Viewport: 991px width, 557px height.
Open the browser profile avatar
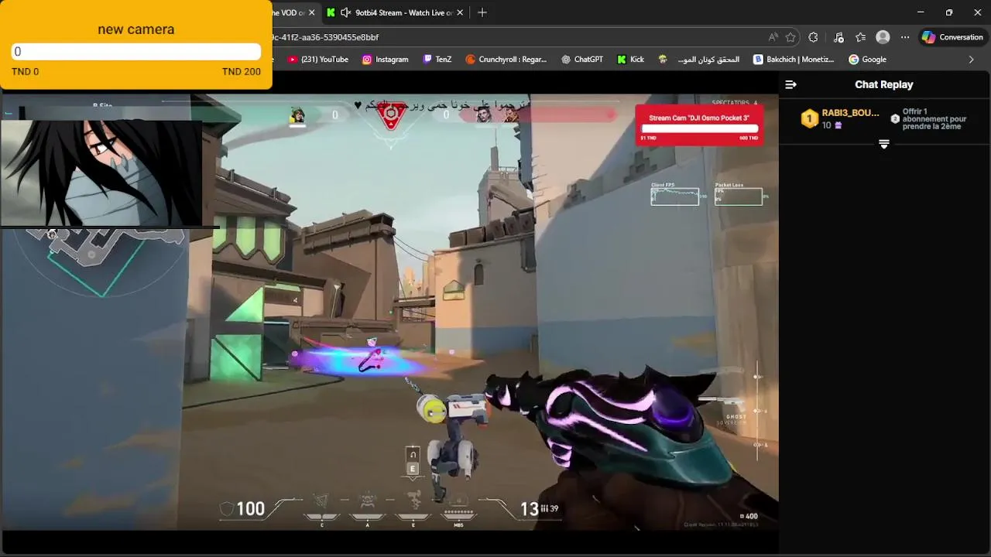[883, 37]
